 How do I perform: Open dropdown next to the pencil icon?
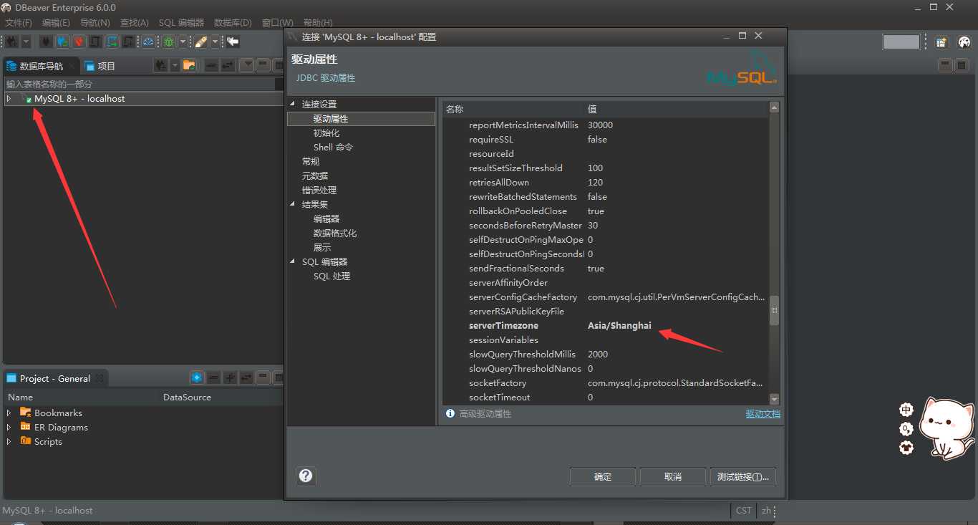(215, 42)
